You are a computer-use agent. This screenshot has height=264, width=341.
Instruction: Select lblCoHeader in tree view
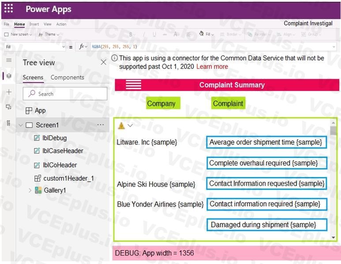coord(60,165)
